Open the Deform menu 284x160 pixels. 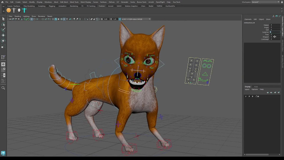[112, 2]
